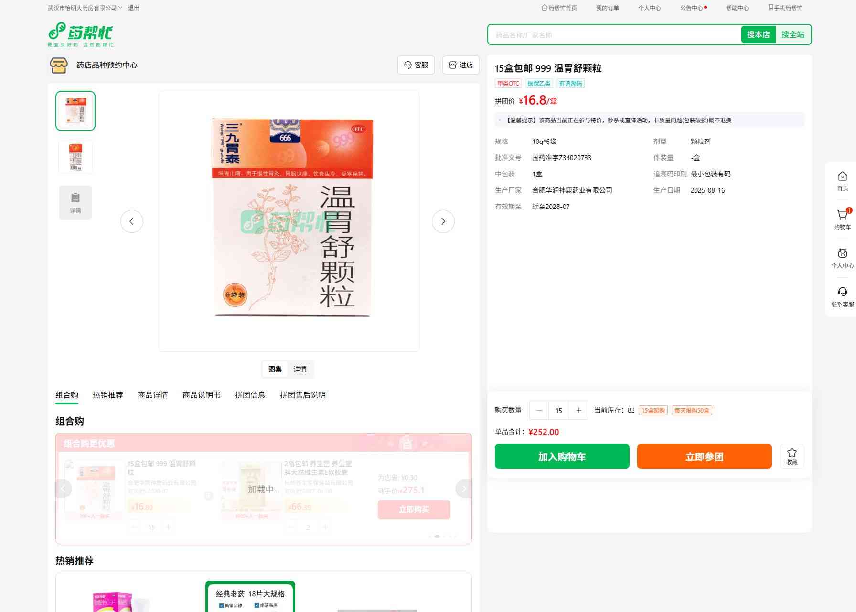Click the shopping cart icon in right sidebar
Viewport: 856px width, 612px height.
pos(842,216)
